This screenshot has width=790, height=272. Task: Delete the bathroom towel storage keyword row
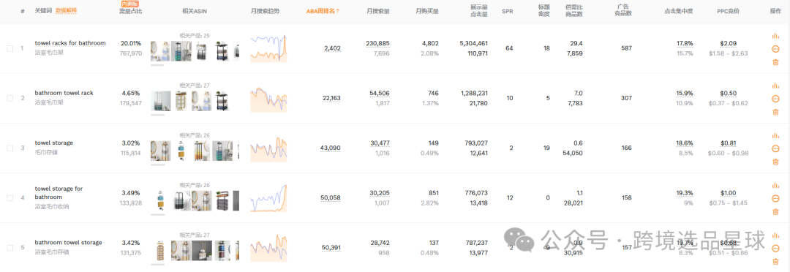tap(775, 262)
